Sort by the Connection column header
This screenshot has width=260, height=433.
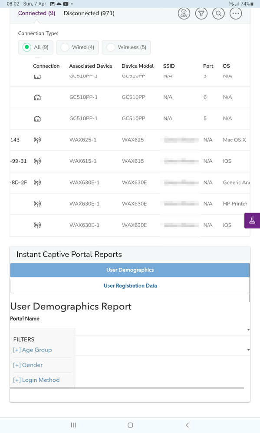[x=46, y=66]
